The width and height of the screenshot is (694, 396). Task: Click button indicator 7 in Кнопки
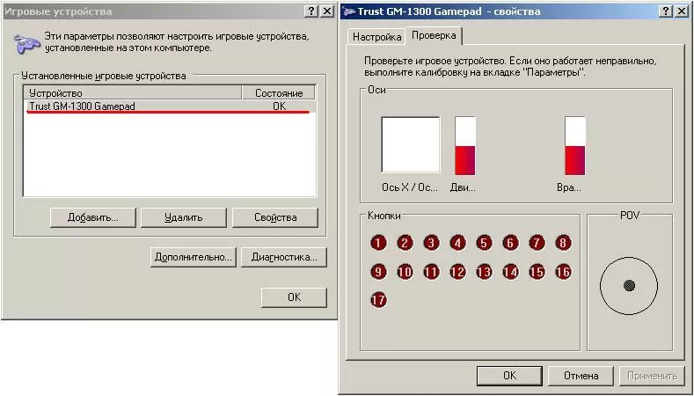537,243
